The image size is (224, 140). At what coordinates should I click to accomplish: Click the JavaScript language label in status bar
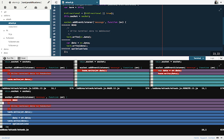pos(6,138)
